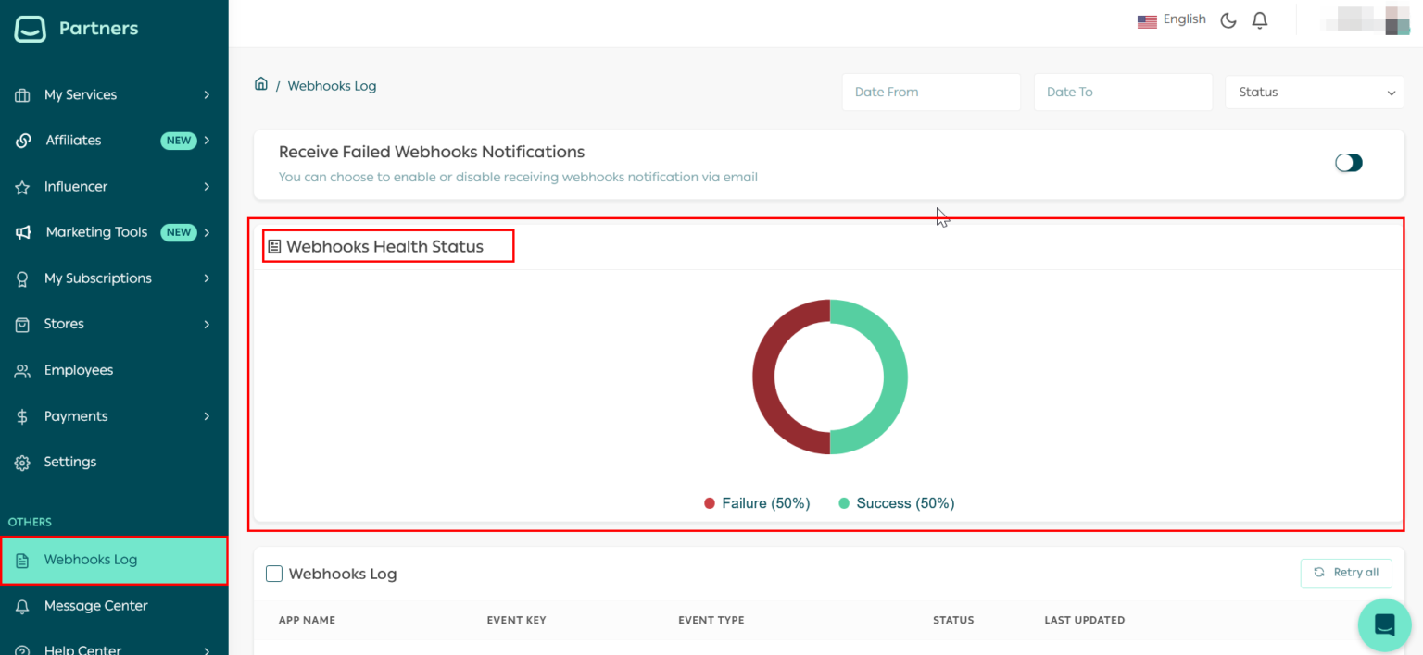
Task: Click the Marketing Tools NEW badge
Action: (x=179, y=232)
